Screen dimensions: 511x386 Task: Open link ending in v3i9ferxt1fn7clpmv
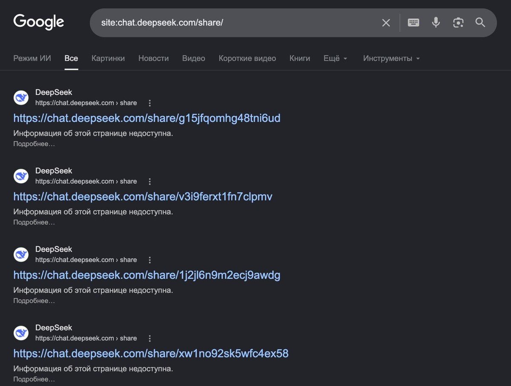[143, 196]
